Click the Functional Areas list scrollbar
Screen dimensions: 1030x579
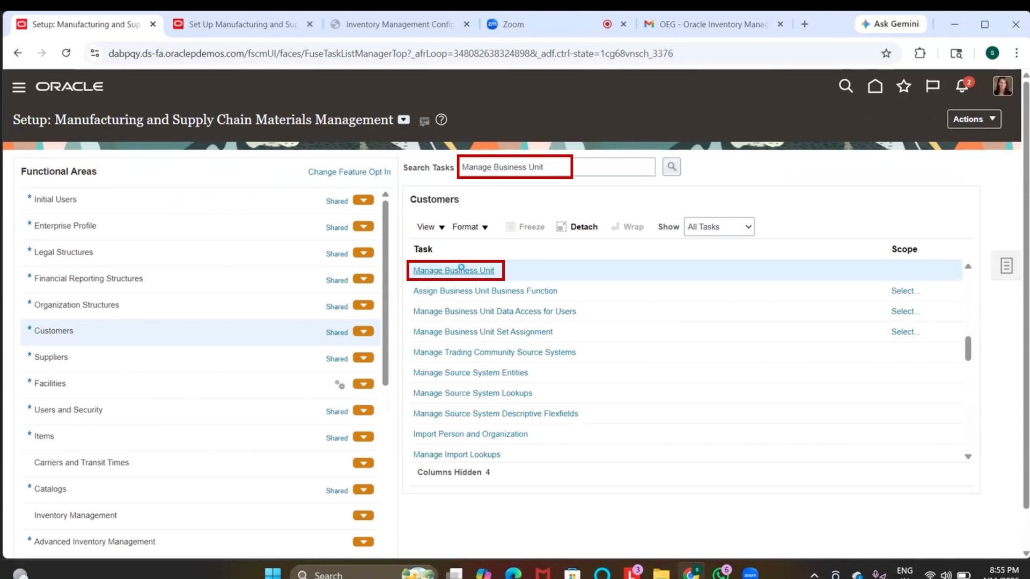[x=385, y=293]
